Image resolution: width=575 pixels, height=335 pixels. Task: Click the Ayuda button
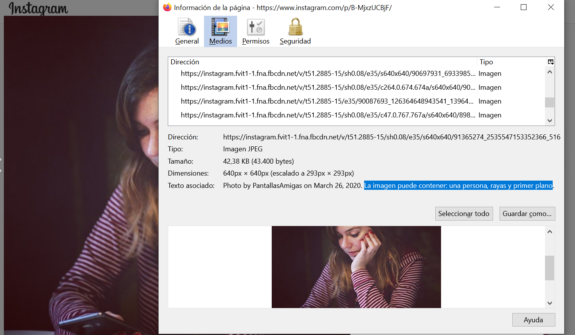[533, 320]
